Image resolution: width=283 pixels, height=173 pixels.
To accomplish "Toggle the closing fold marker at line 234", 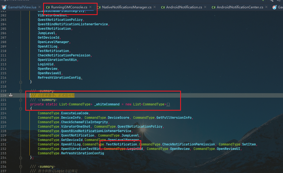I will click(x=21, y=158).
